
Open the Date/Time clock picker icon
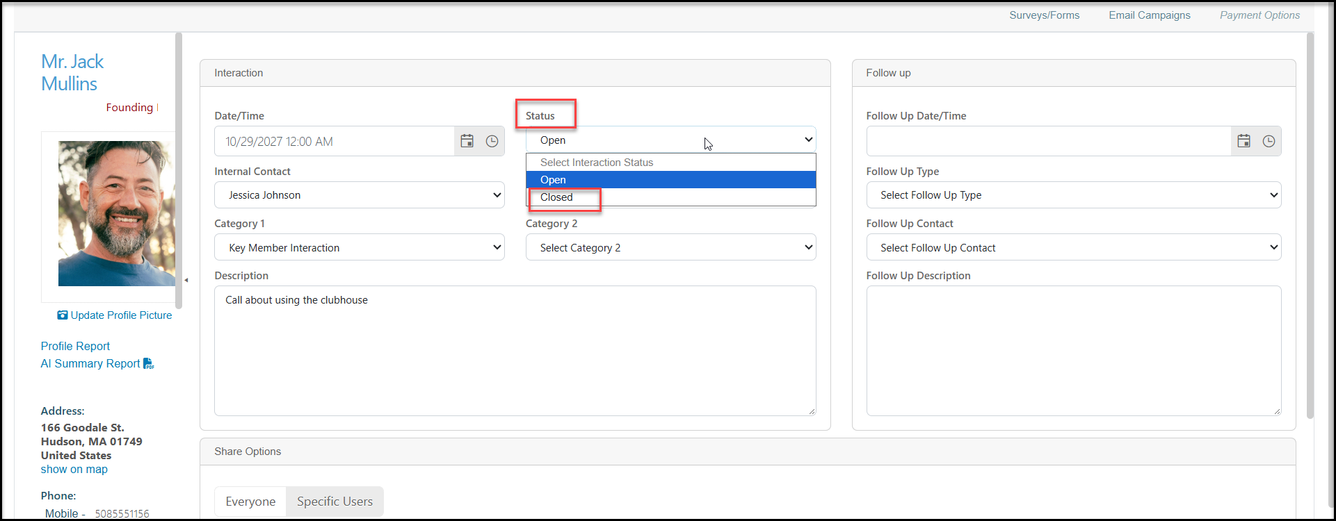(x=492, y=141)
